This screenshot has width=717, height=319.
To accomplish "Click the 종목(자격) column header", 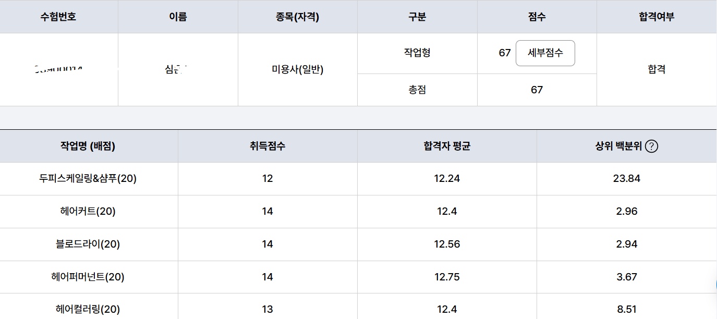I will pyautogui.click(x=297, y=17).
